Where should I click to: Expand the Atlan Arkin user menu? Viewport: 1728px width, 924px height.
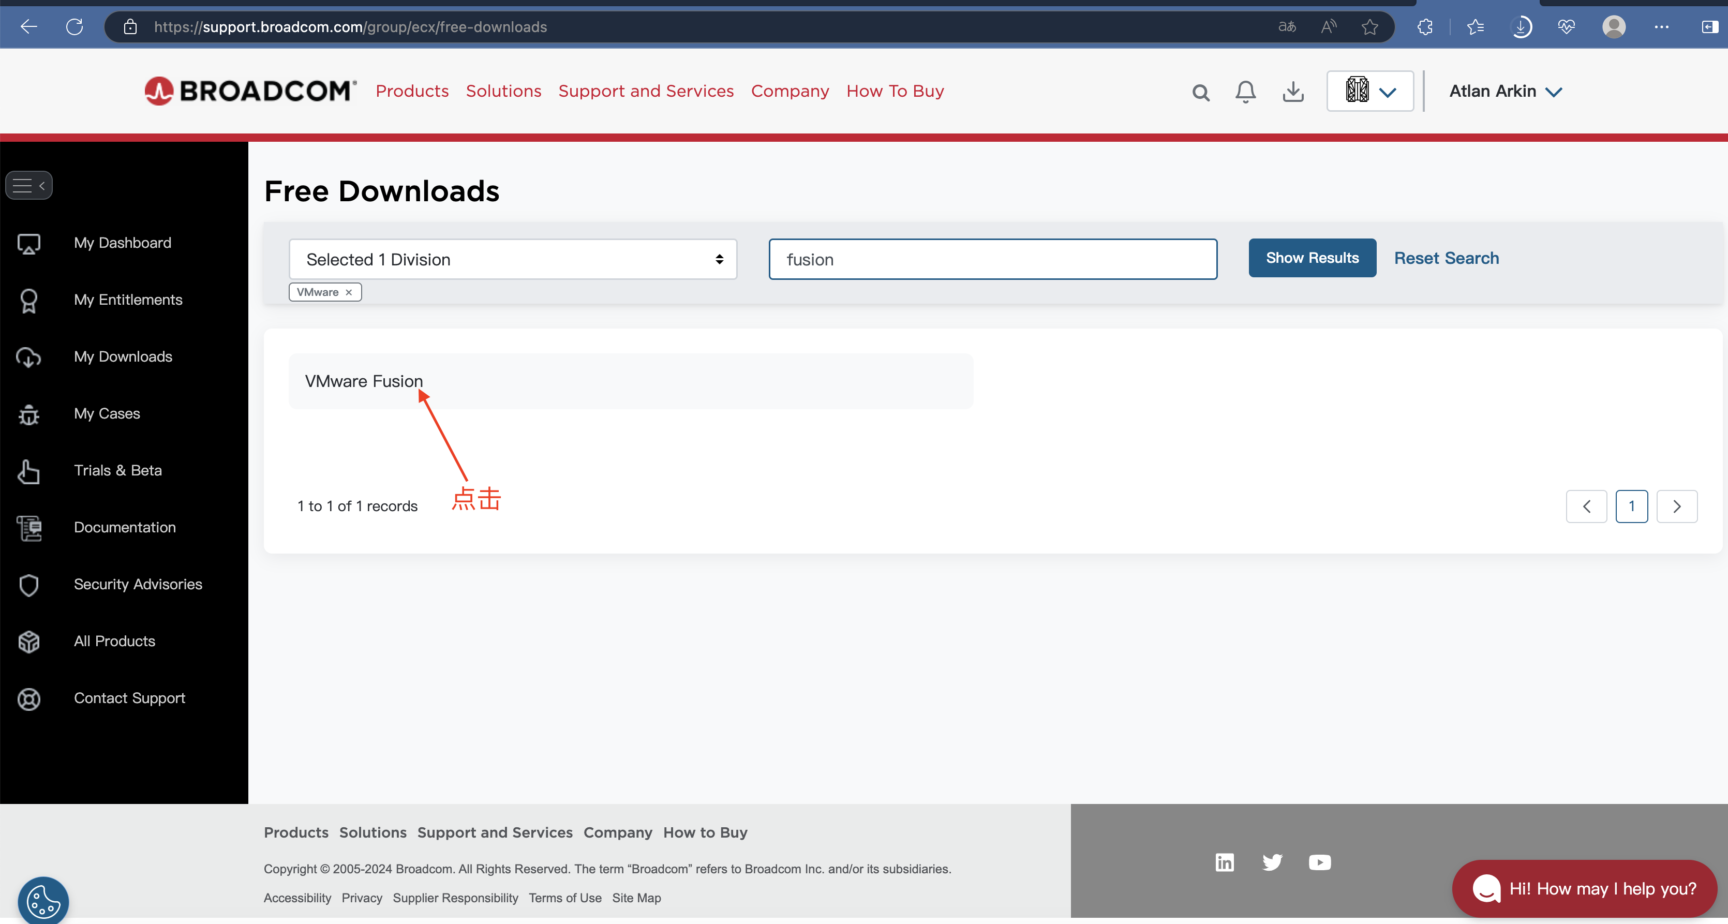coord(1506,91)
